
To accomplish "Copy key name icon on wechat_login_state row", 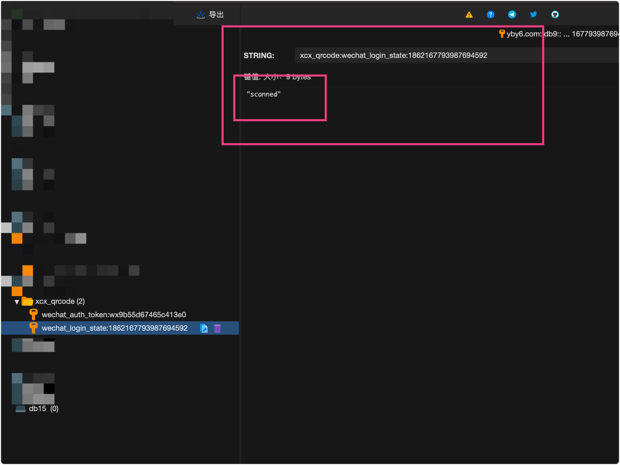I will tap(204, 328).
